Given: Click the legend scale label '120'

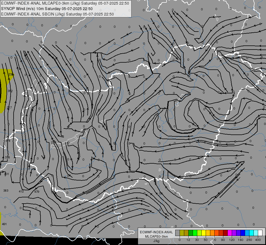Looking at the screenshot, I should pyautogui.click(x=232, y=240).
